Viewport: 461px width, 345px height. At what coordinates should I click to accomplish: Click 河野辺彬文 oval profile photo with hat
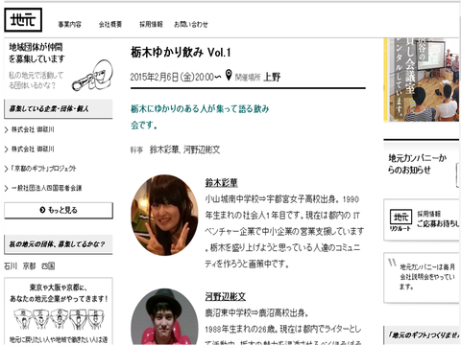(x=164, y=316)
